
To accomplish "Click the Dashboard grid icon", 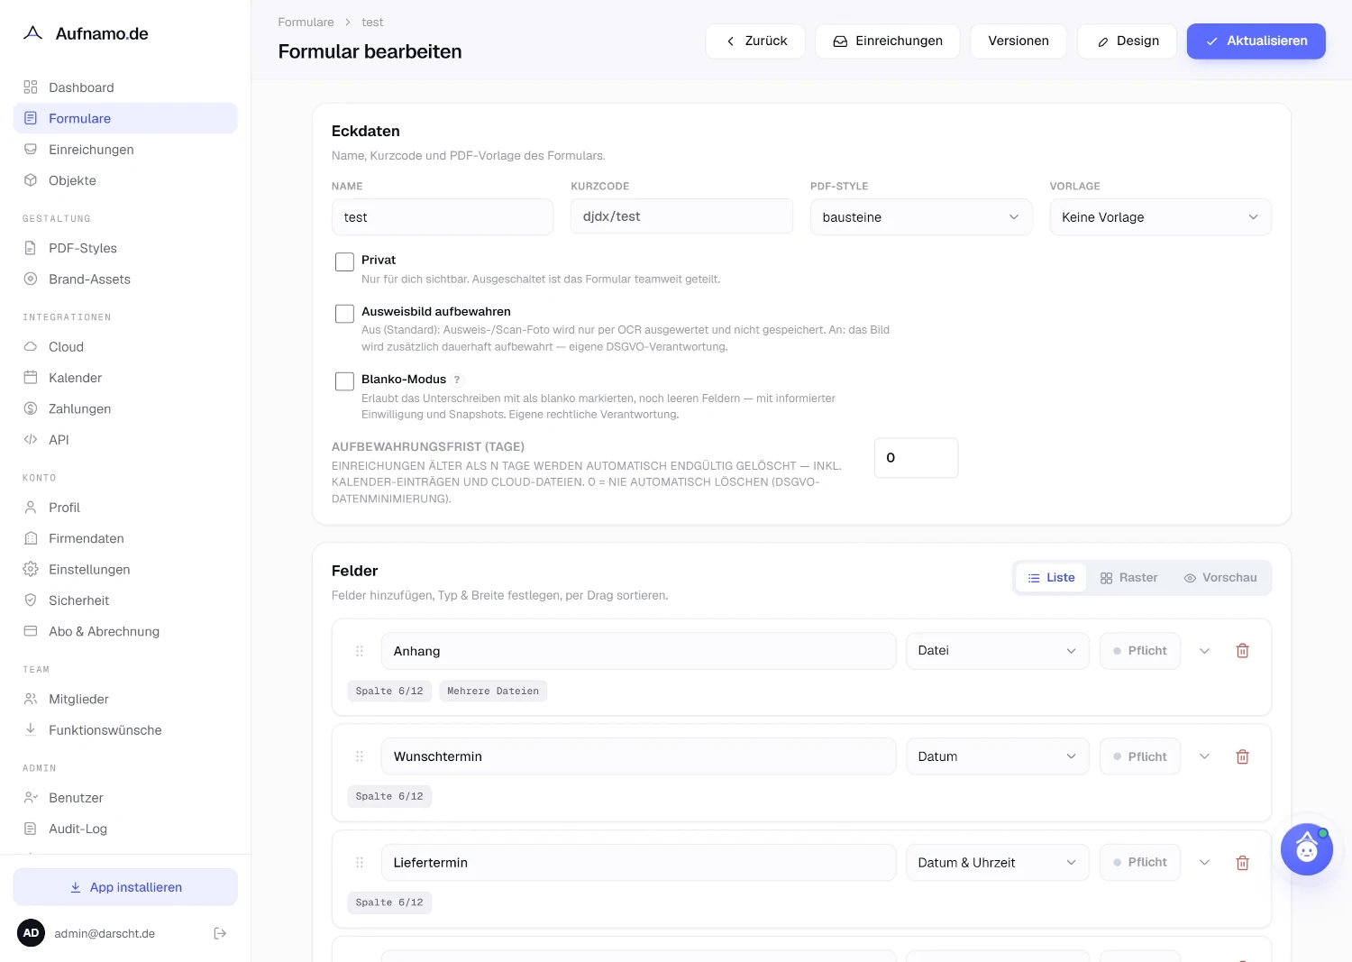I will click(31, 87).
